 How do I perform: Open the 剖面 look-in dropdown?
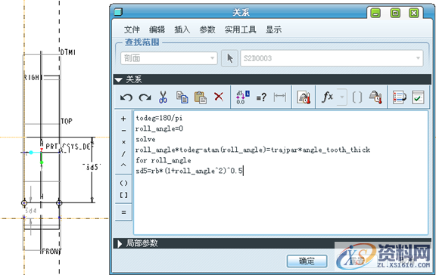click(x=169, y=58)
